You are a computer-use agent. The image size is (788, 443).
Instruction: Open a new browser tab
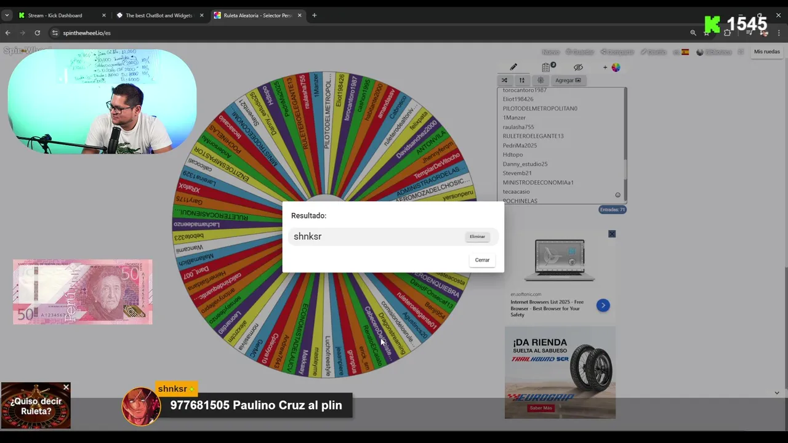pos(314,15)
